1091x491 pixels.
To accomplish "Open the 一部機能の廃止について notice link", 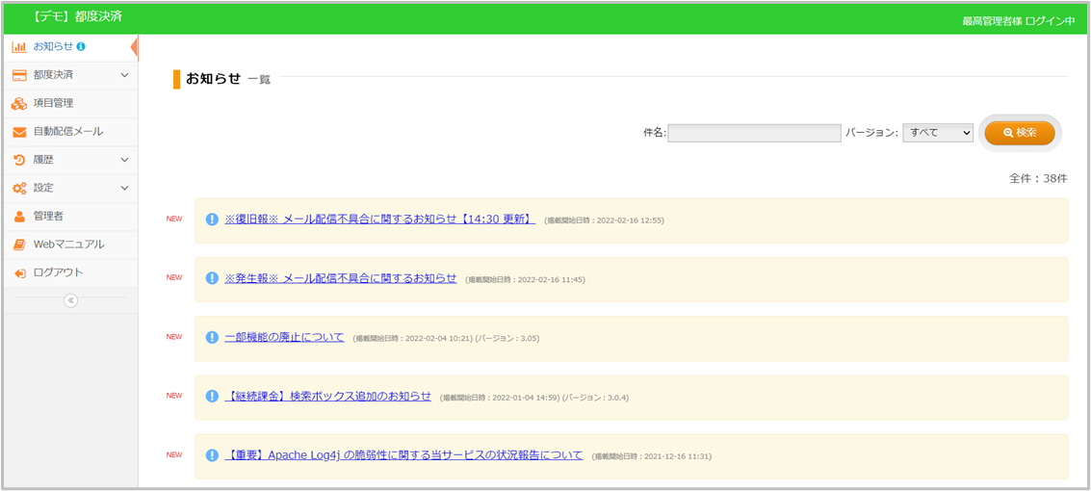I will 284,337.
